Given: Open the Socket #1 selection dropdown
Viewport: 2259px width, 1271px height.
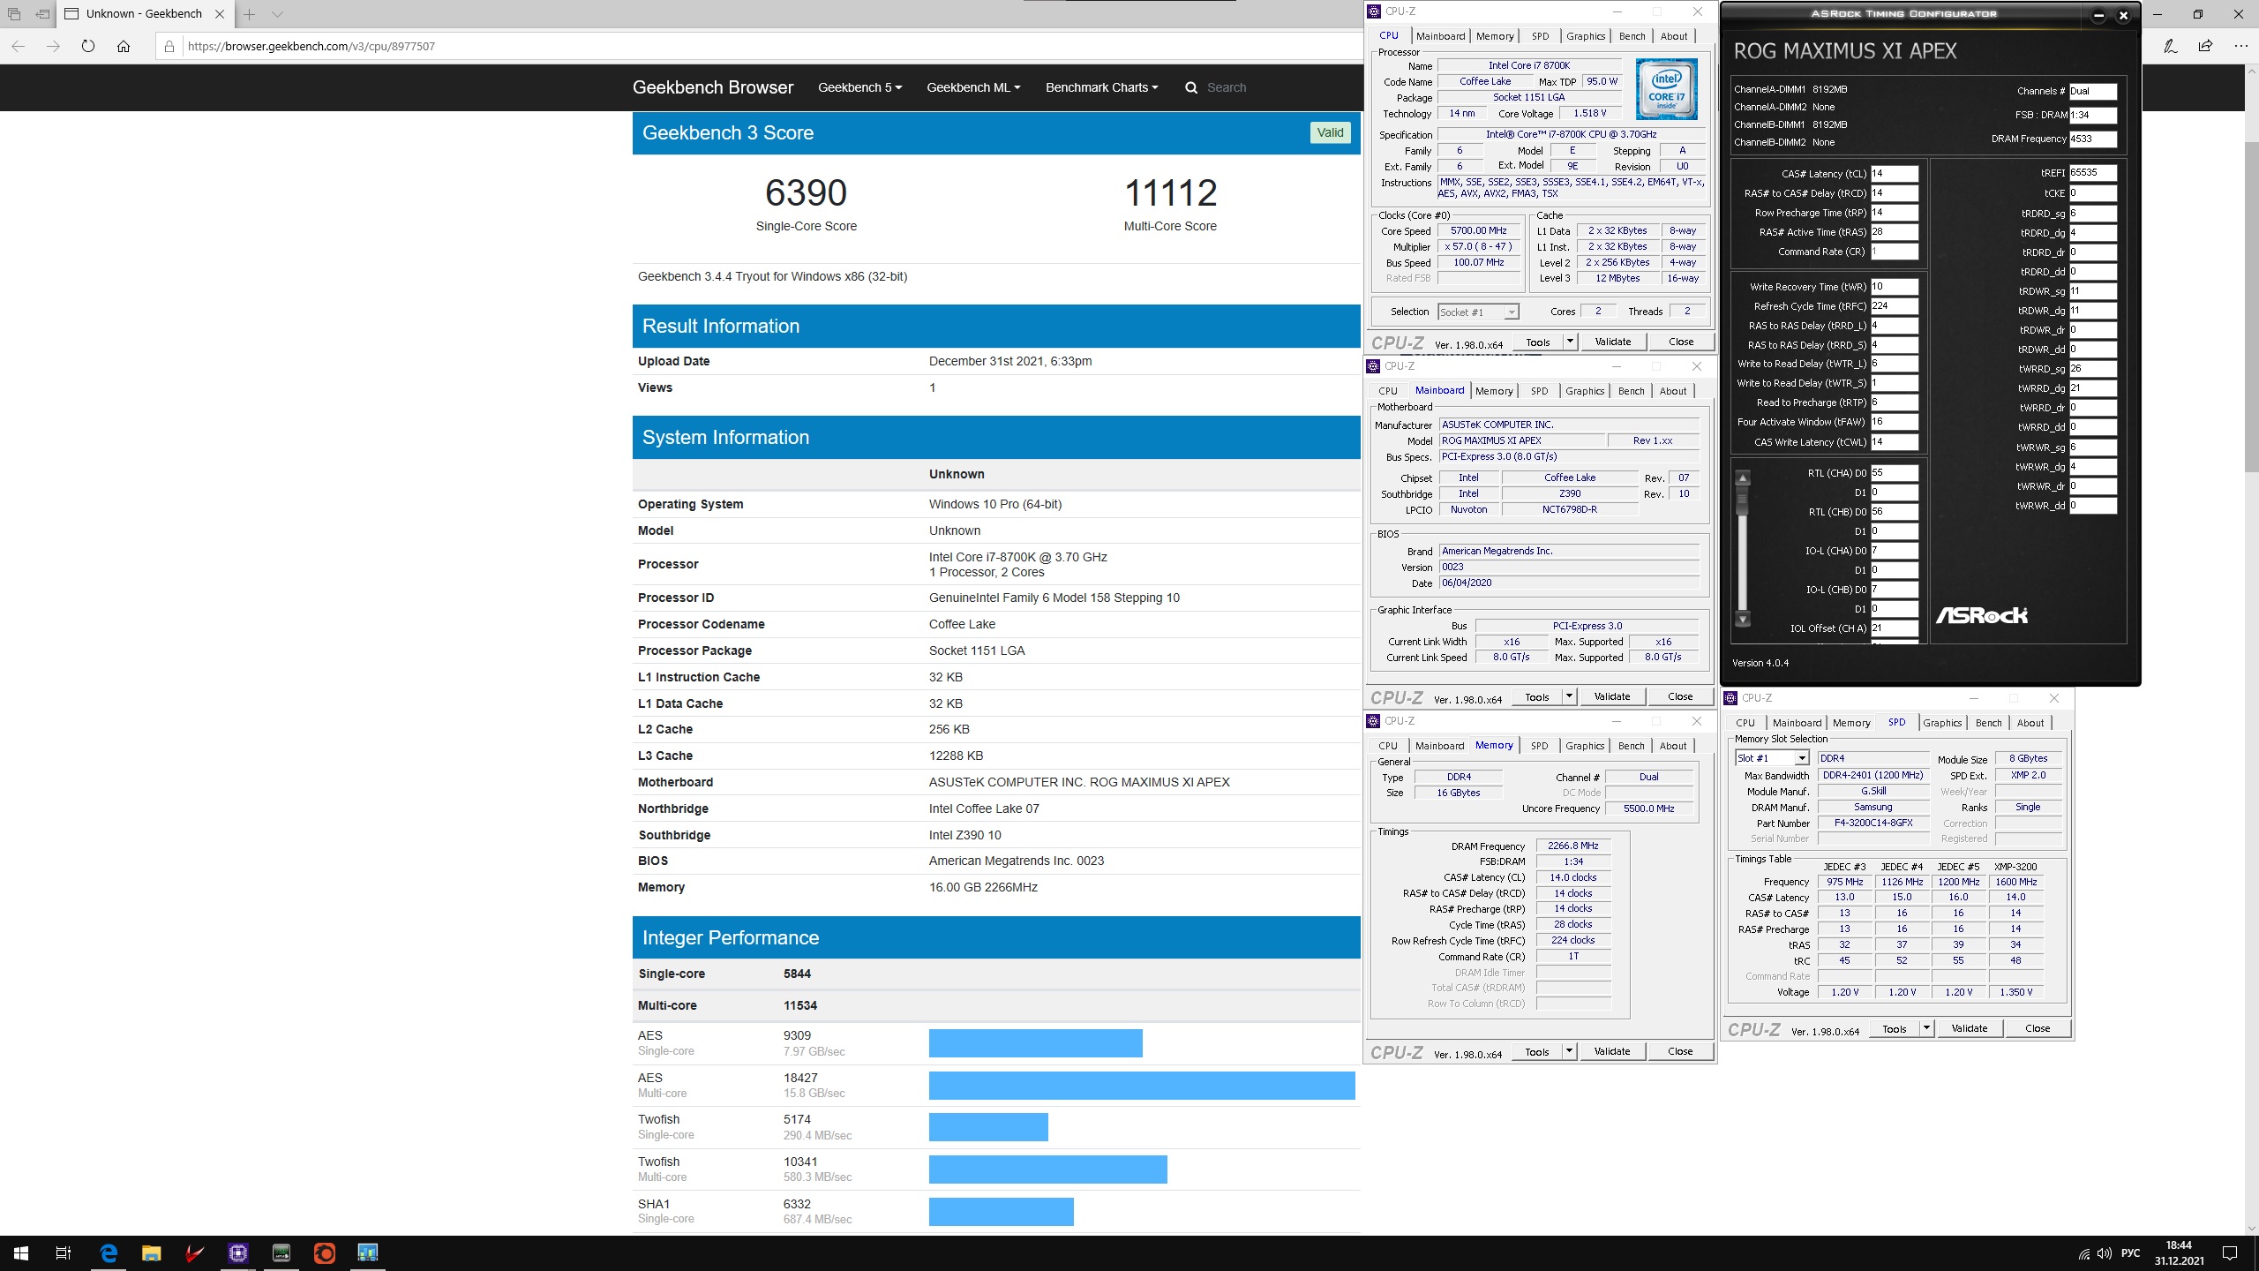Looking at the screenshot, I should (x=1478, y=312).
